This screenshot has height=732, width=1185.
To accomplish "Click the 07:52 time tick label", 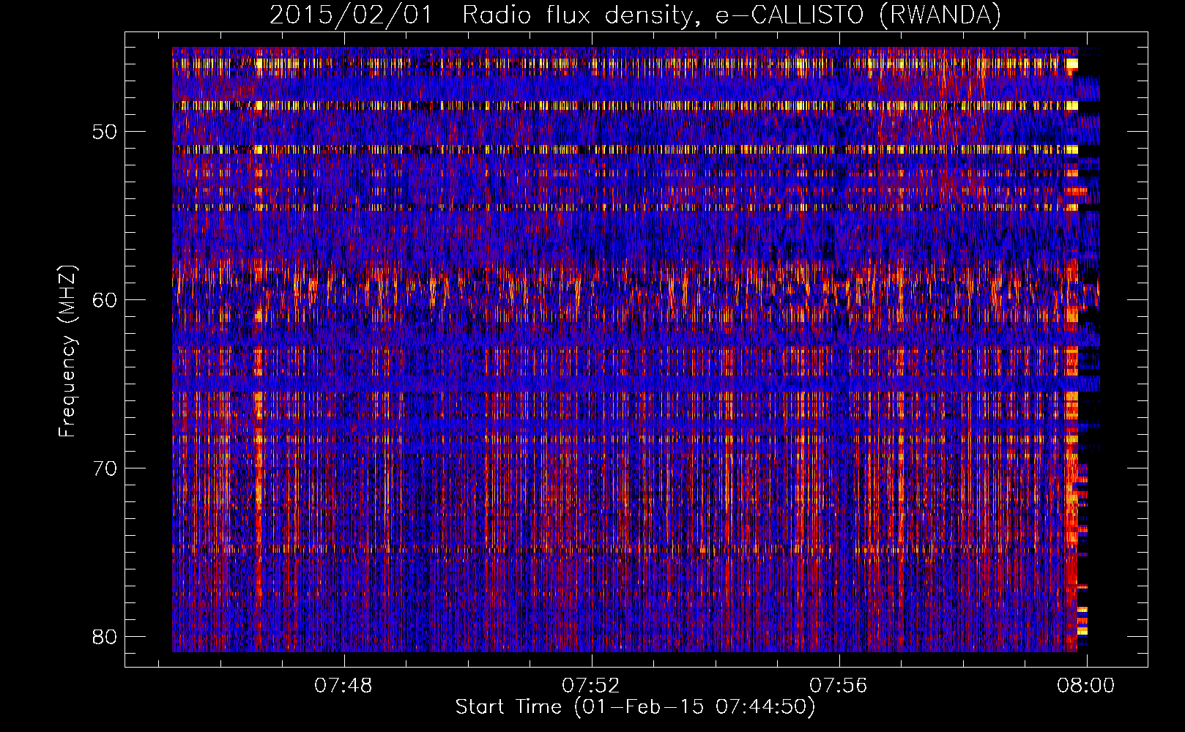I will point(591,686).
